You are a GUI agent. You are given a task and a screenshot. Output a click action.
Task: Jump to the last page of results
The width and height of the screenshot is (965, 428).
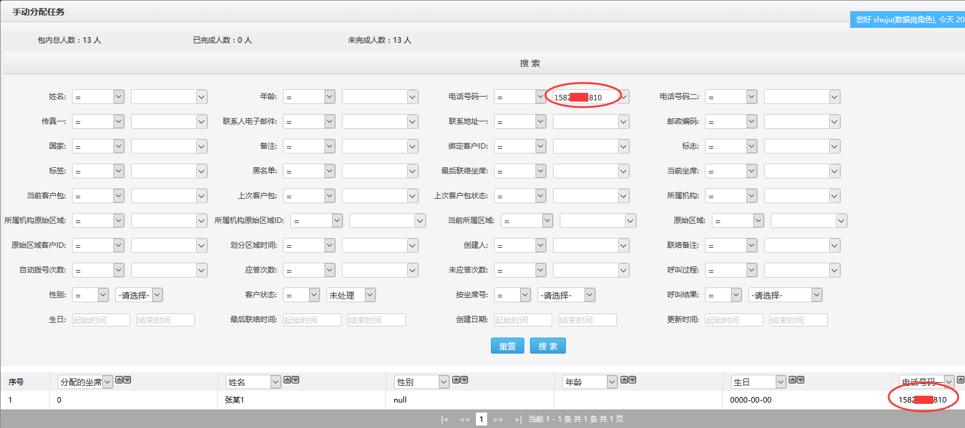[518, 419]
